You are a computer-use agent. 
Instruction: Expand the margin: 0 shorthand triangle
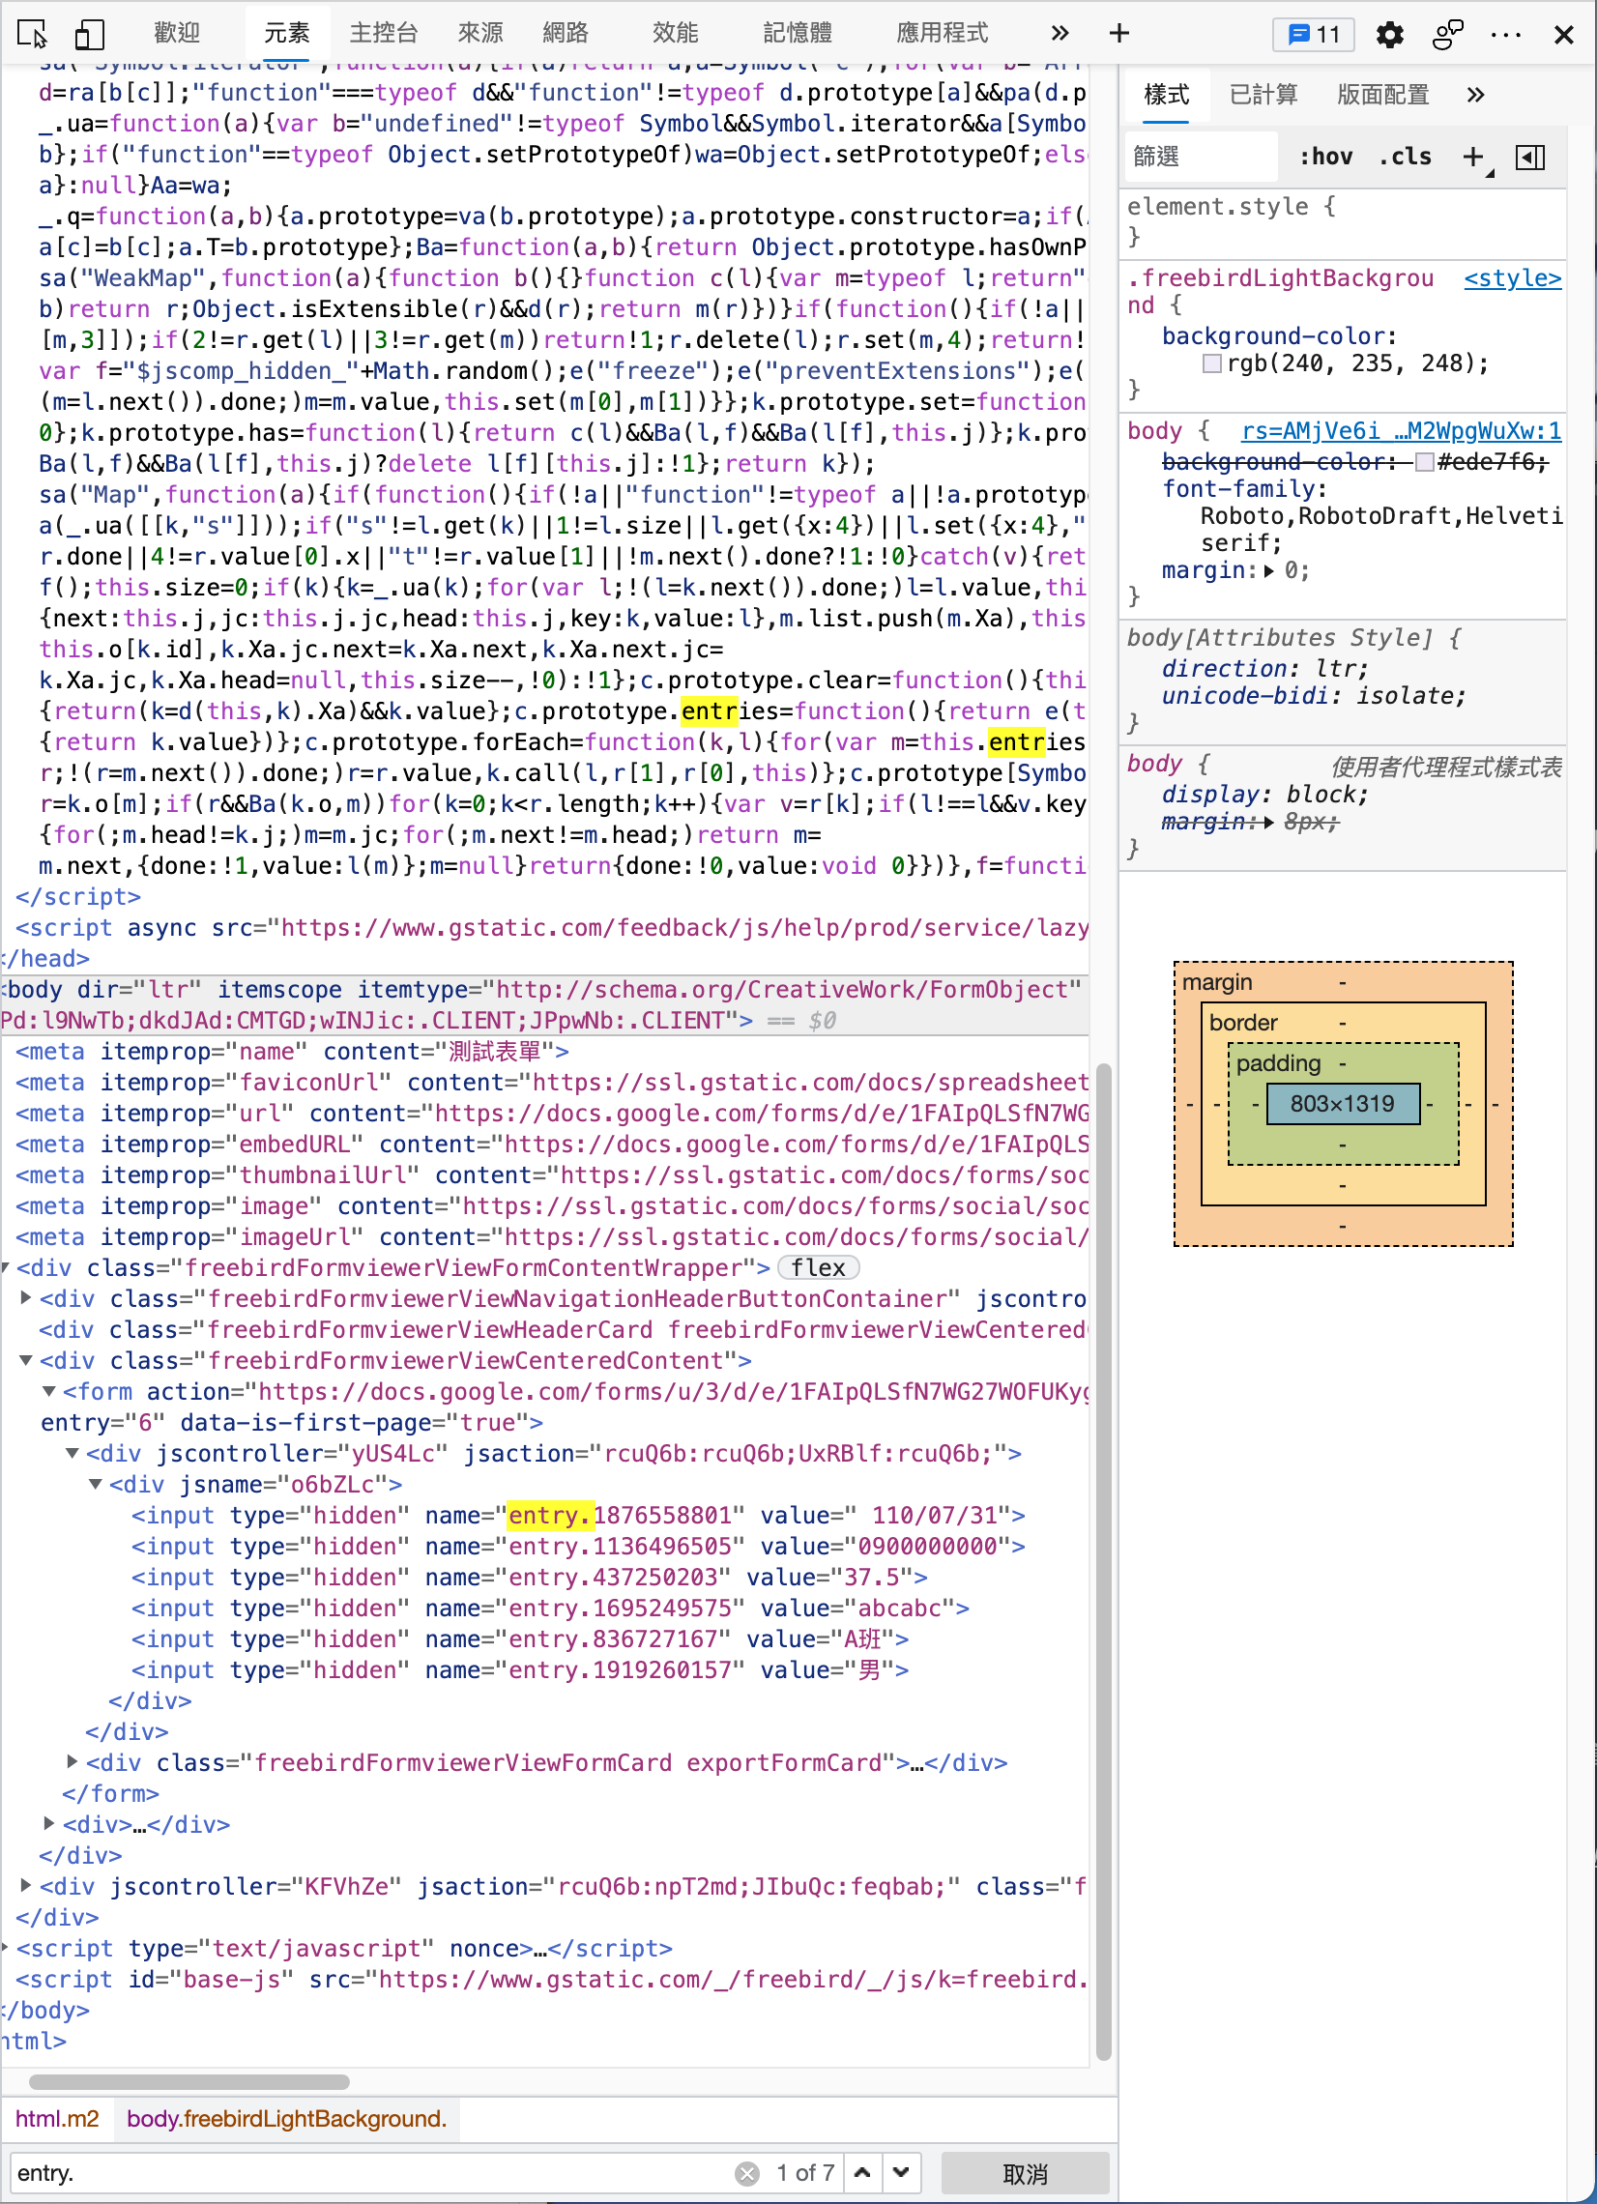[x=1268, y=570]
